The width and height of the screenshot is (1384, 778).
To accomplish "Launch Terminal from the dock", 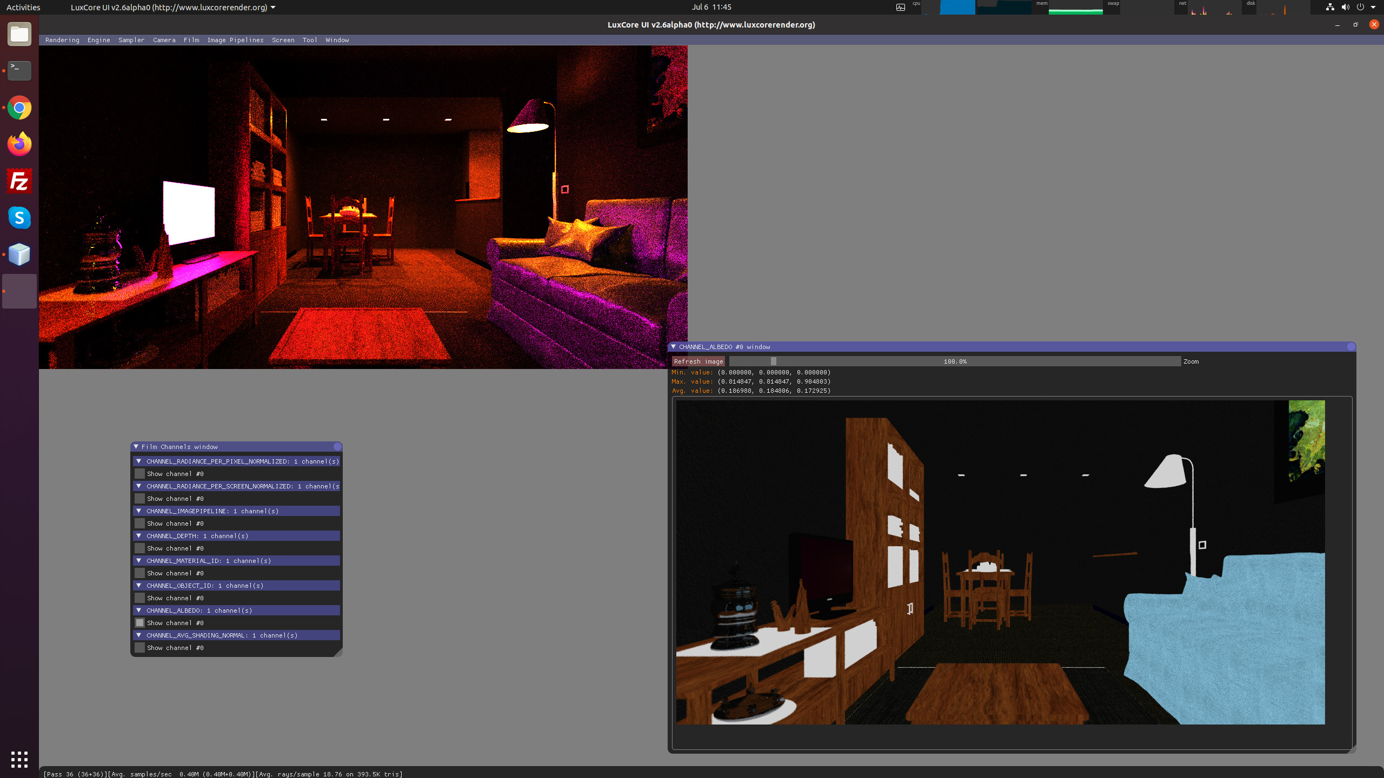I will pyautogui.click(x=19, y=71).
